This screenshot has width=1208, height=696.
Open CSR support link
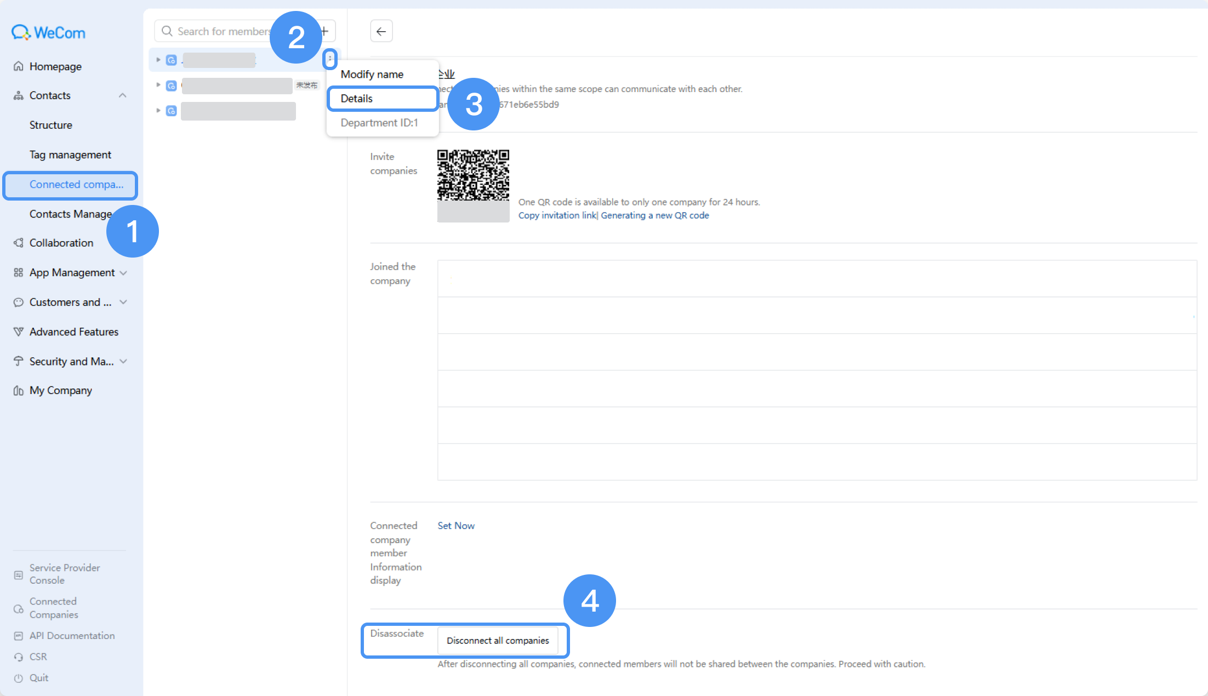(38, 657)
